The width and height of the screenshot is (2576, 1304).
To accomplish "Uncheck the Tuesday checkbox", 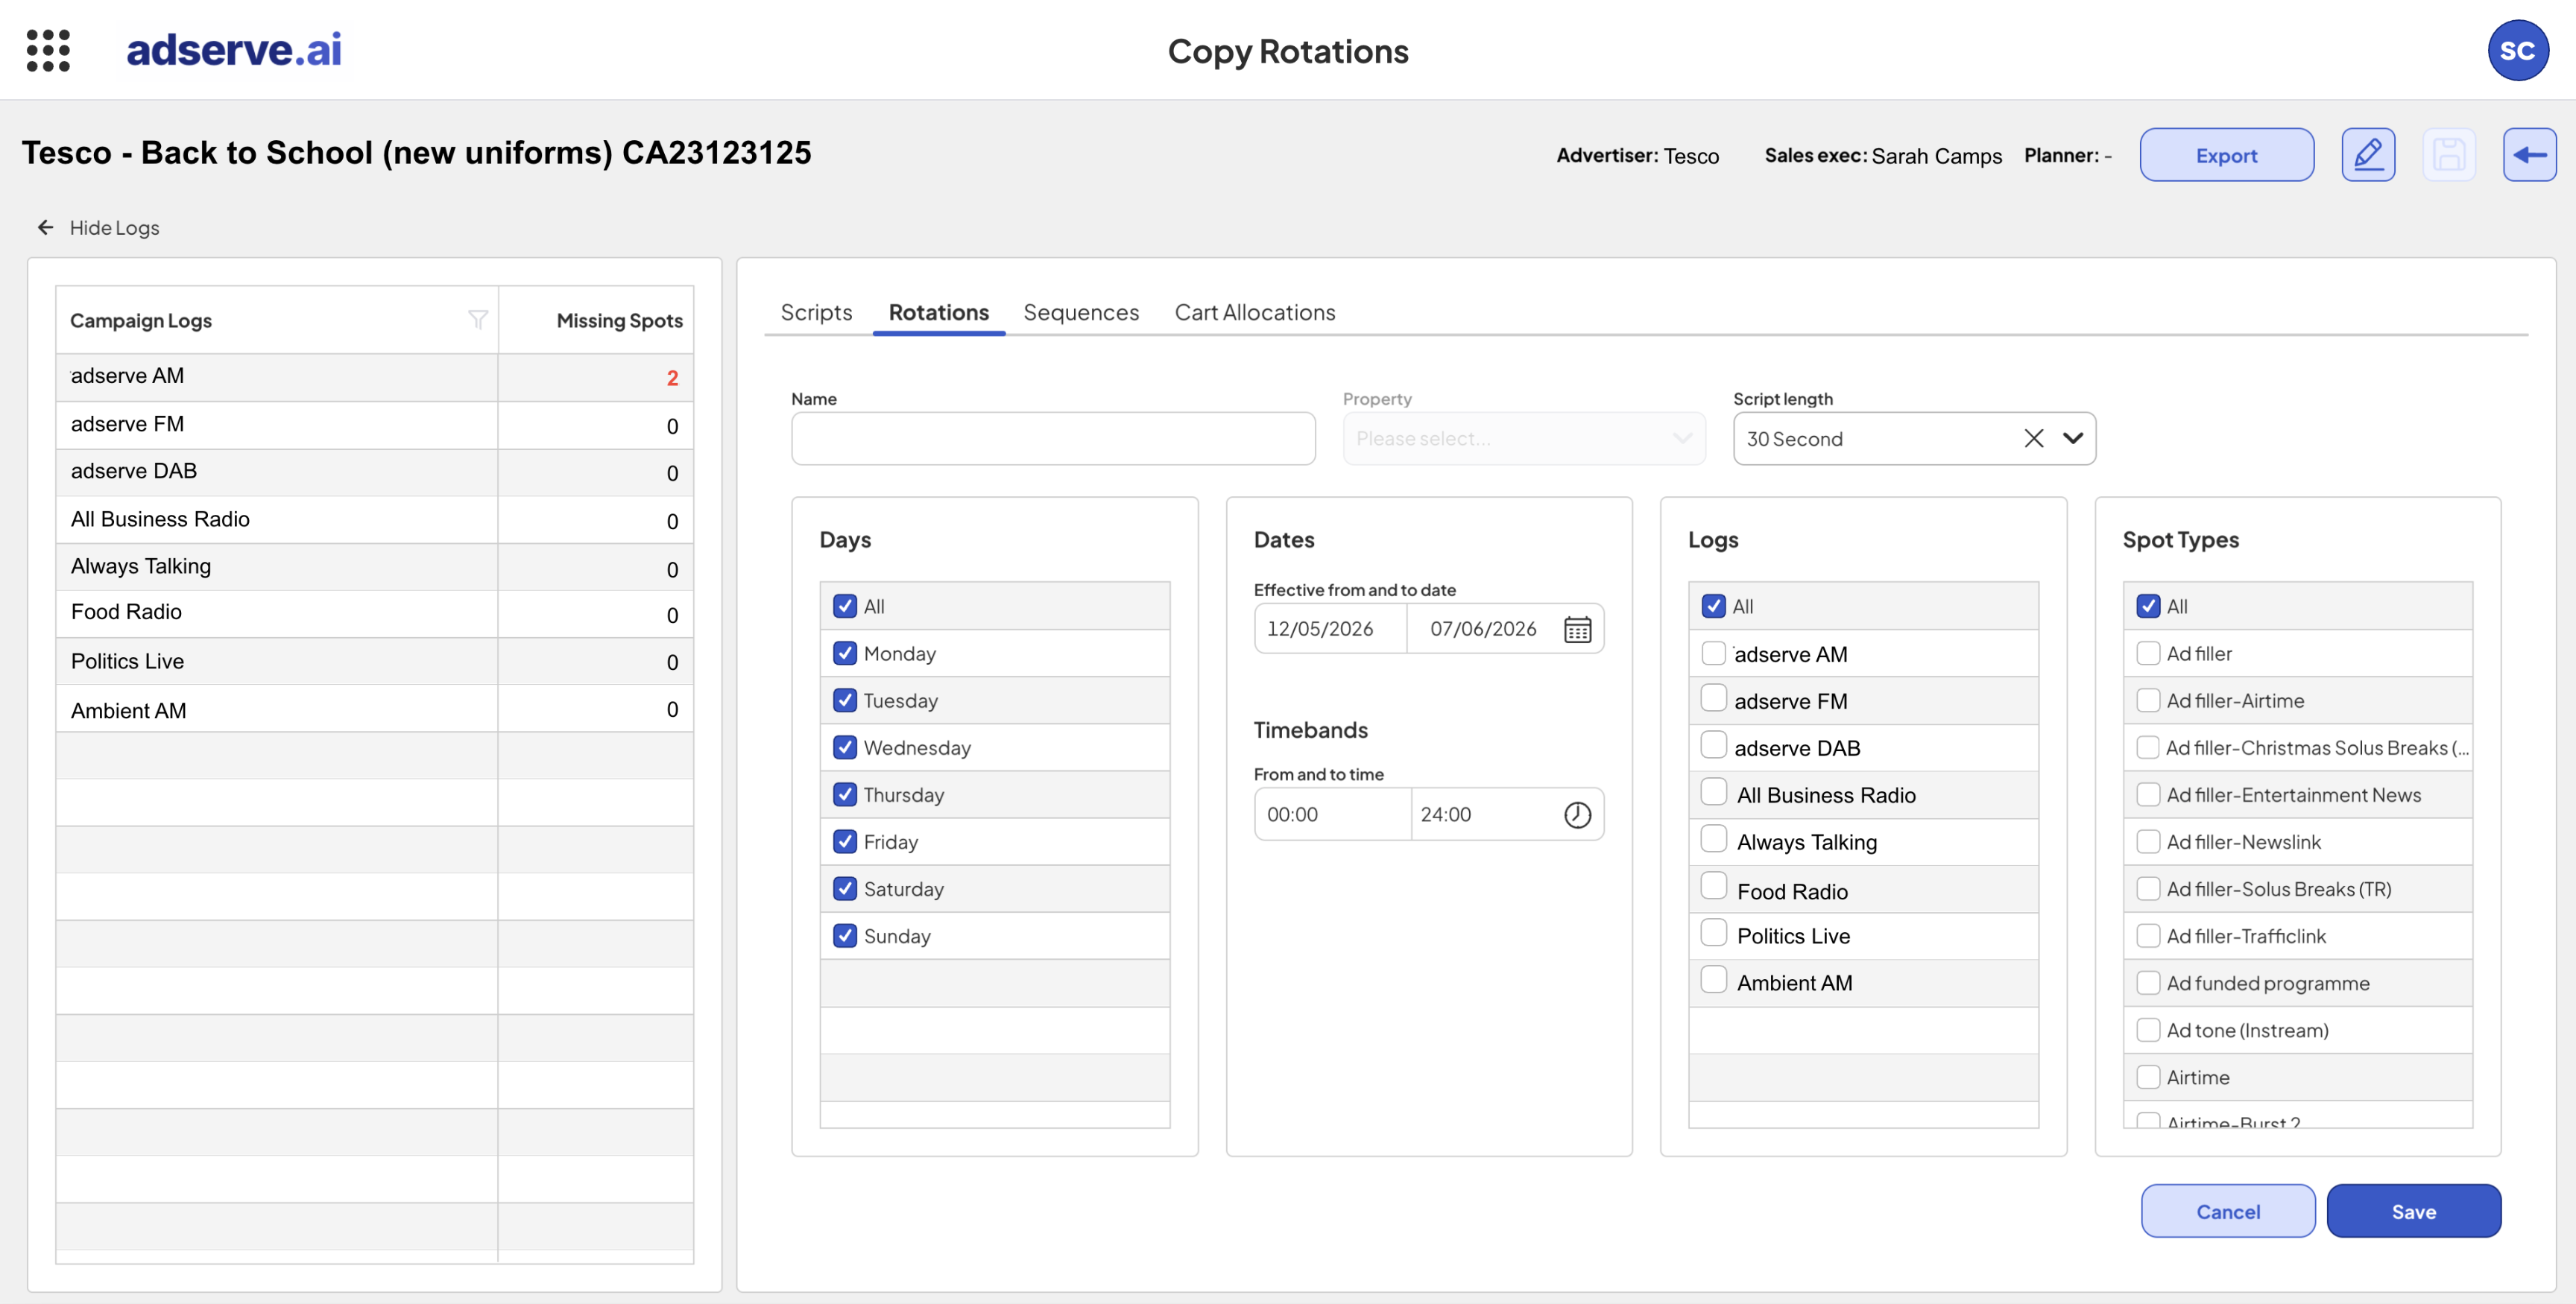I will pyautogui.click(x=845, y=701).
